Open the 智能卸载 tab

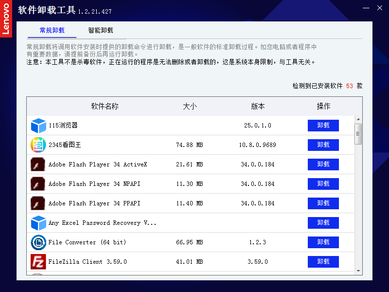101,30
